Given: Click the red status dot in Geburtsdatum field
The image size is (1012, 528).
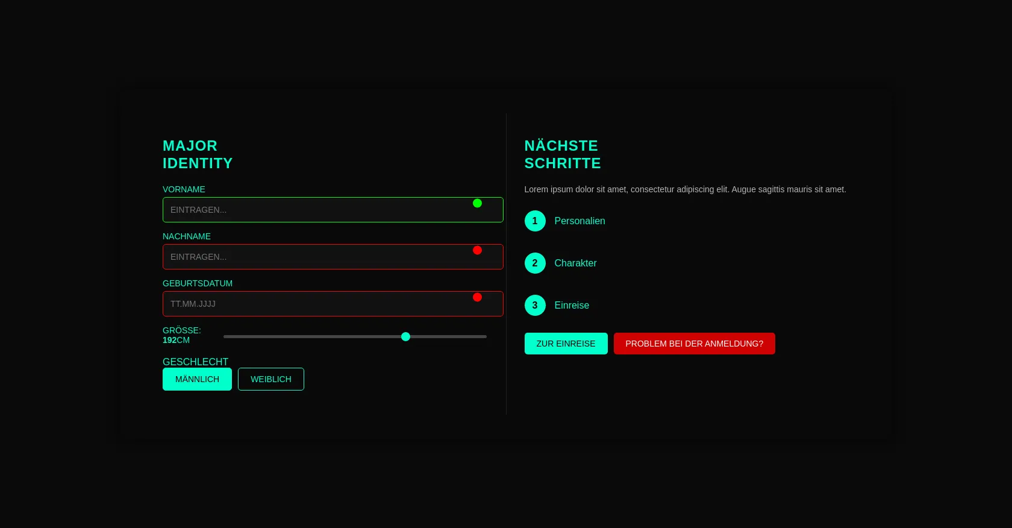Looking at the screenshot, I should [477, 297].
